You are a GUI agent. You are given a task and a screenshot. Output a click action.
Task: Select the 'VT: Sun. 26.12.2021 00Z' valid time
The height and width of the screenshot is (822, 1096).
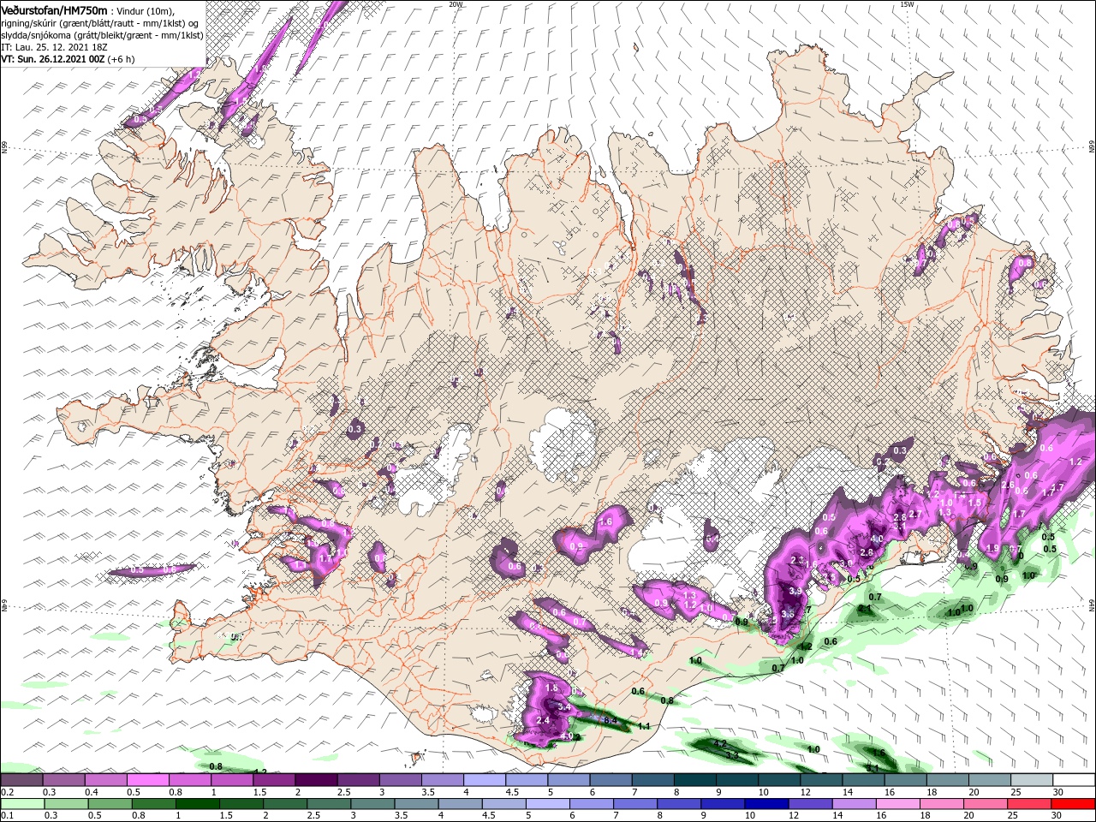pyautogui.click(x=52, y=59)
